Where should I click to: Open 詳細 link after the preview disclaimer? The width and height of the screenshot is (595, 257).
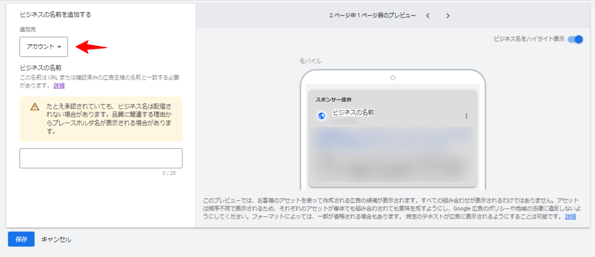[570, 217]
